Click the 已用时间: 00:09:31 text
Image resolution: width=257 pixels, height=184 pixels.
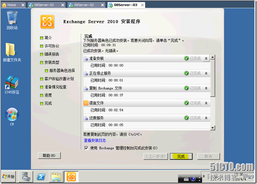click(x=99, y=45)
